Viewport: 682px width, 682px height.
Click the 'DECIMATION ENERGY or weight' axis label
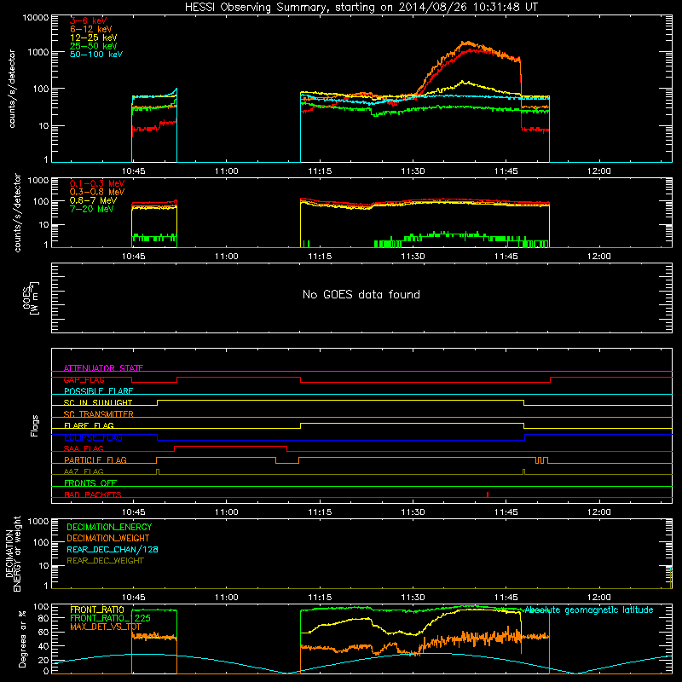pos(13,553)
